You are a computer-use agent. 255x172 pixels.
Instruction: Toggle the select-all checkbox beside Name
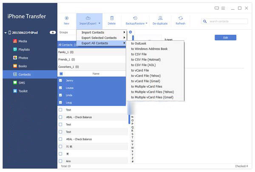point(61,74)
